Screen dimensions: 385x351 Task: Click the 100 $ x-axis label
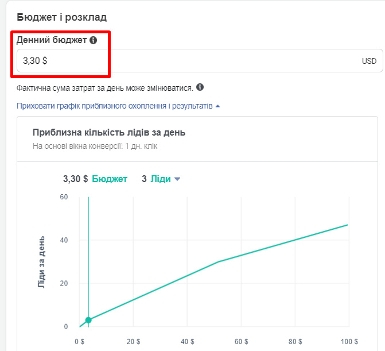[x=348, y=341]
